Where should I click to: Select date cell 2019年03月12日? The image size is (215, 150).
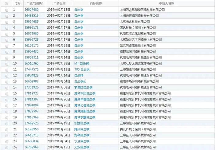click(x=59, y=147)
